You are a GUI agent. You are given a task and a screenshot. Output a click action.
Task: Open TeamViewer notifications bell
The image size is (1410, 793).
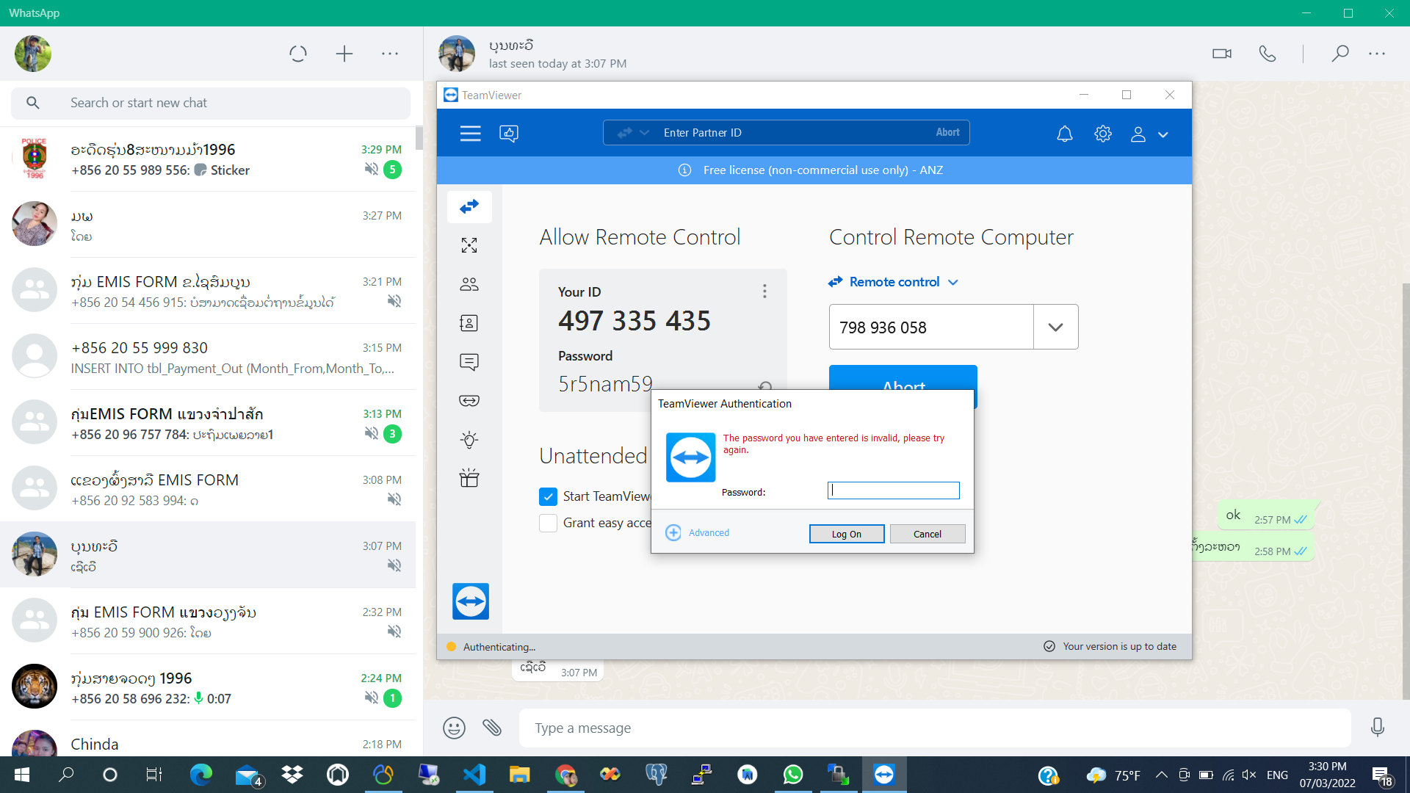point(1064,134)
